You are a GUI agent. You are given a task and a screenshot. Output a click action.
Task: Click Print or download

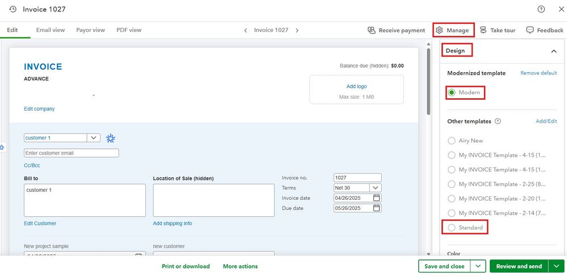(x=186, y=267)
